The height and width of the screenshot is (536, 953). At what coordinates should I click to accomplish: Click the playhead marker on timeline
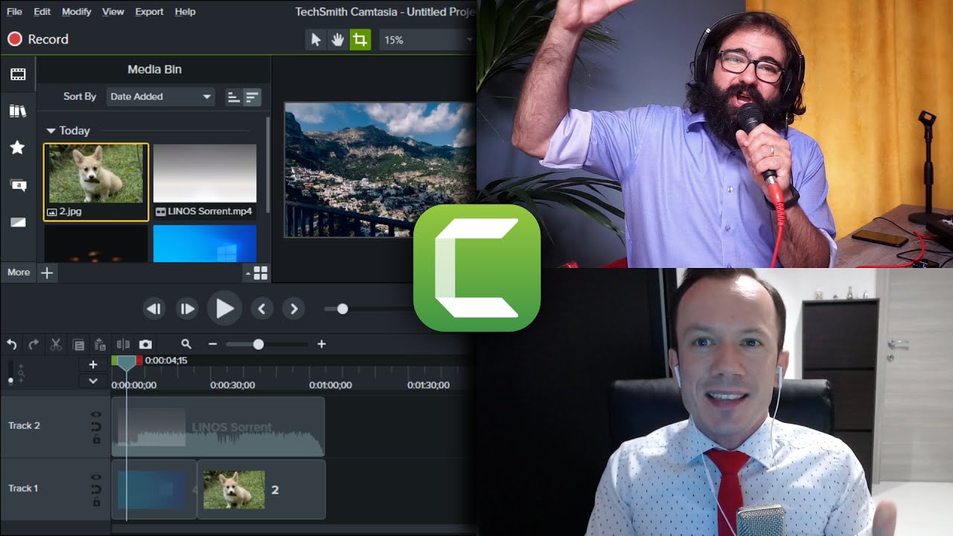tap(127, 363)
